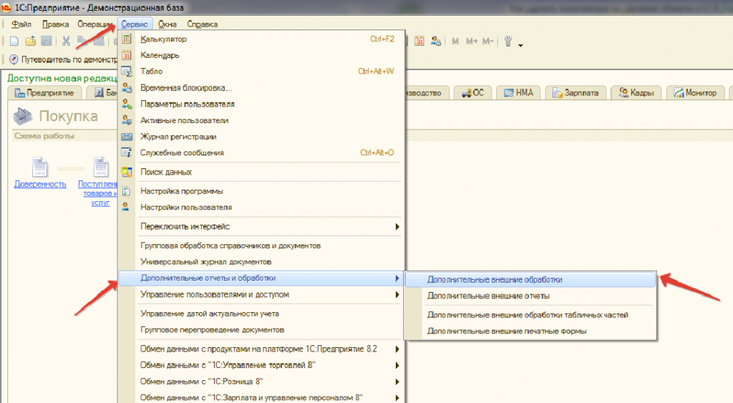Screen dimensions: 733x403
Task: Click the New document icon in toolbar
Action: pos(14,42)
